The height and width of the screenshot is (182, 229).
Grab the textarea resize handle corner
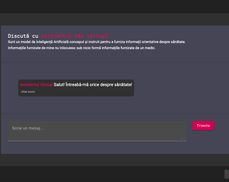[x=182, y=138]
